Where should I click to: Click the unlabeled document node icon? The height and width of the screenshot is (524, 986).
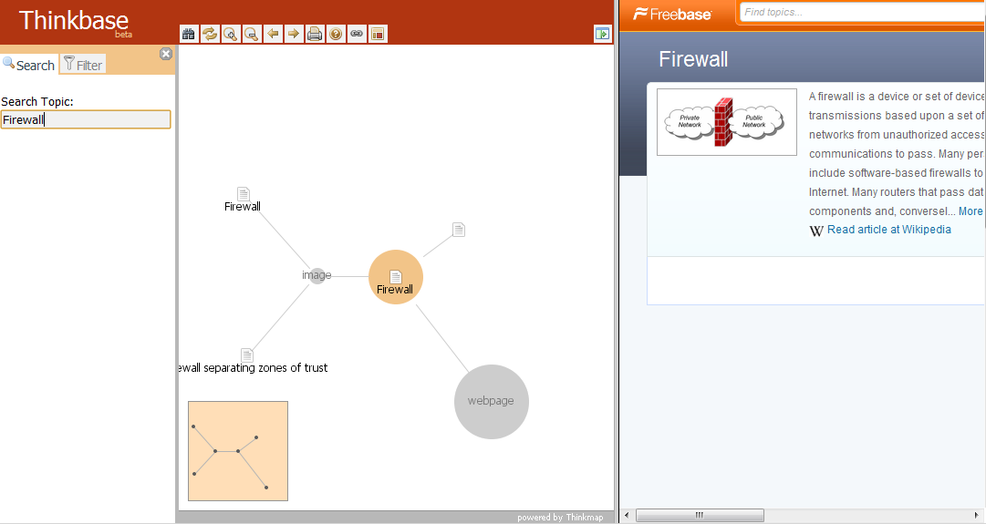tap(459, 230)
